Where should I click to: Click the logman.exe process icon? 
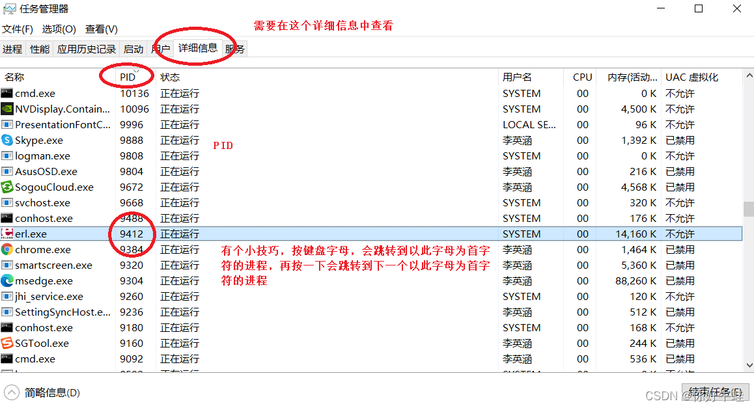click(x=7, y=156)
